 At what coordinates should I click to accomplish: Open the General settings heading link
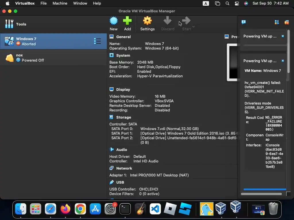pyautogui.click(x=123, y=37)
